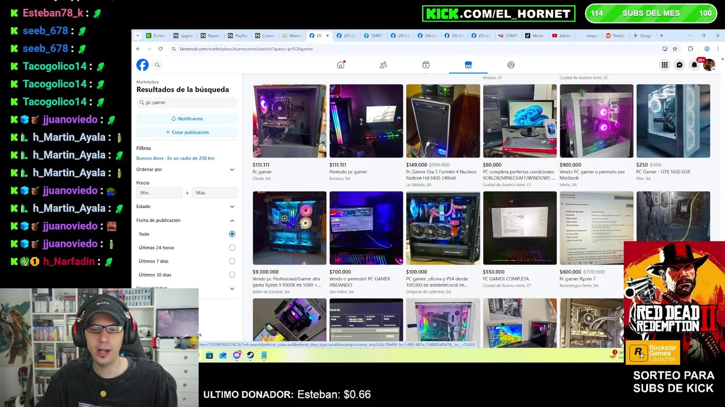Open Outlook taskbar icon

(223, 355)
